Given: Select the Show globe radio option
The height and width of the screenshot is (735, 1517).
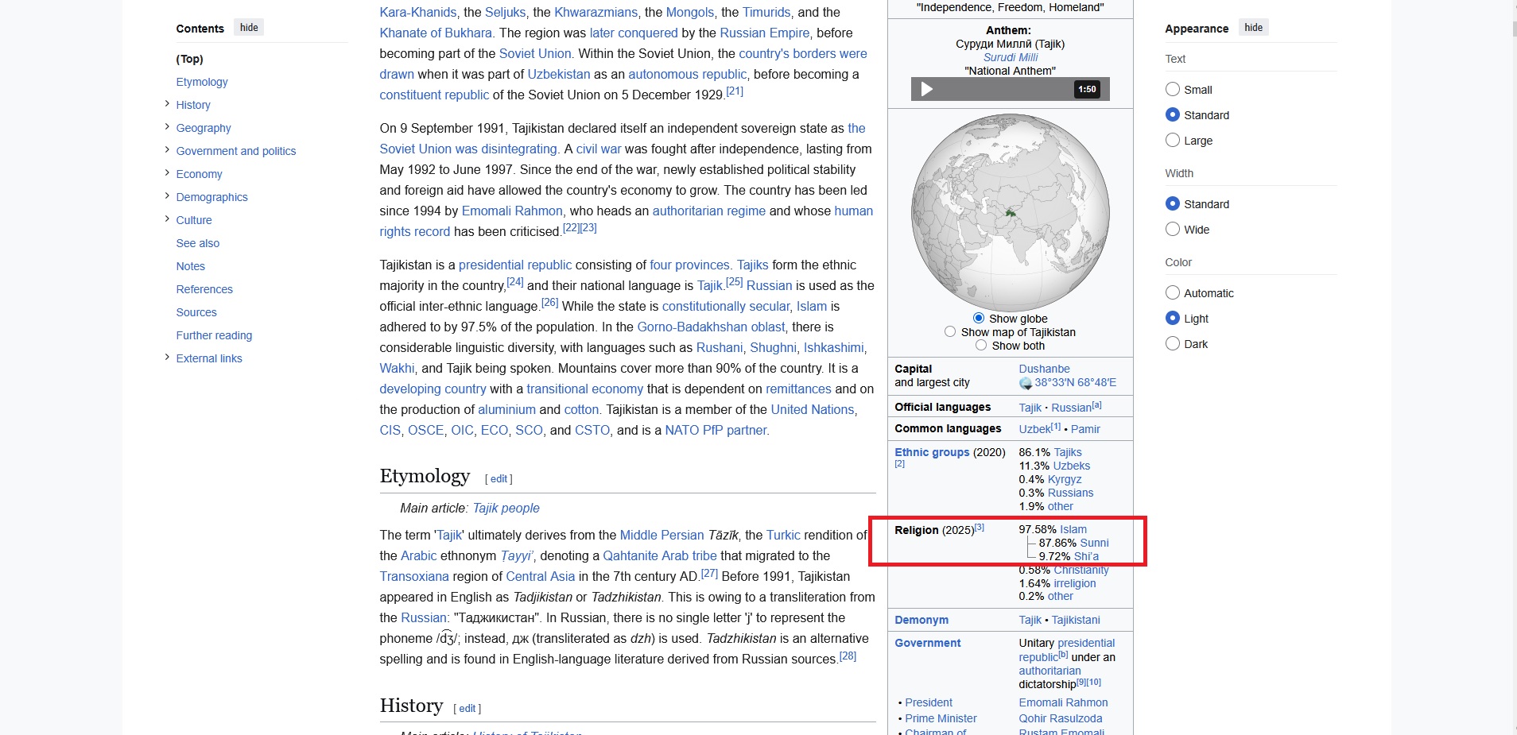Looking at the screenshot, I should click(979, 318).
